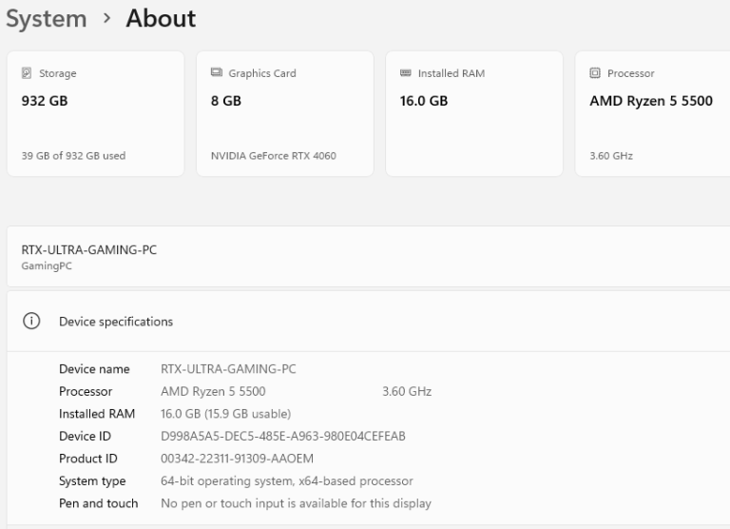Image resolution: width=730 pixels, height=529 pixels.
Task: Click the Installed RAM icon
Action: click(x=406, y=73)
